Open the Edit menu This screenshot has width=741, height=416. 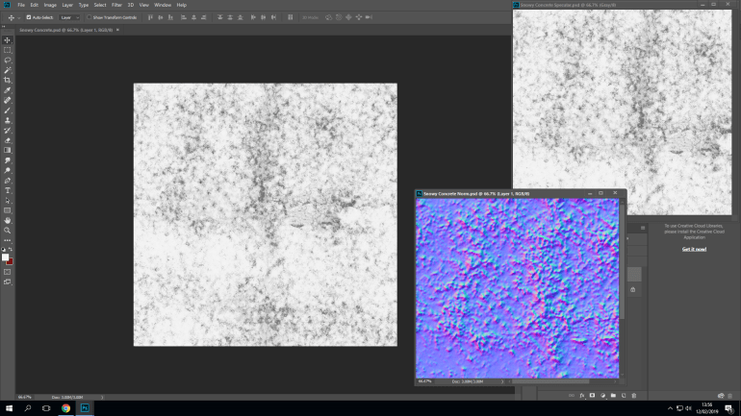tap(34, 5)
